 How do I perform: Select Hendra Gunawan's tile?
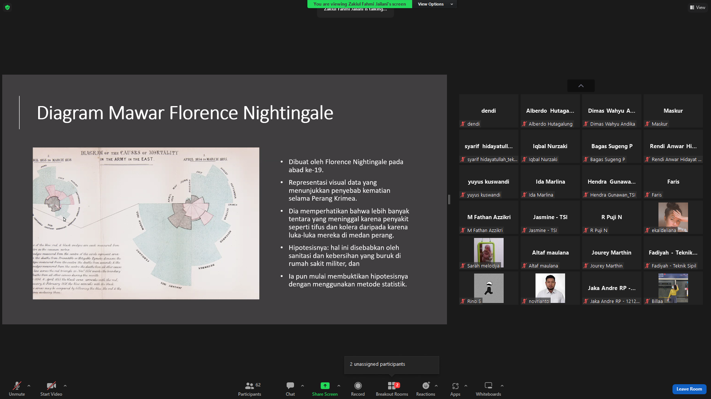click(612, 182)
